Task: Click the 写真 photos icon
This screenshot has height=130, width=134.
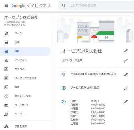Action: click(x=6, y=87)
